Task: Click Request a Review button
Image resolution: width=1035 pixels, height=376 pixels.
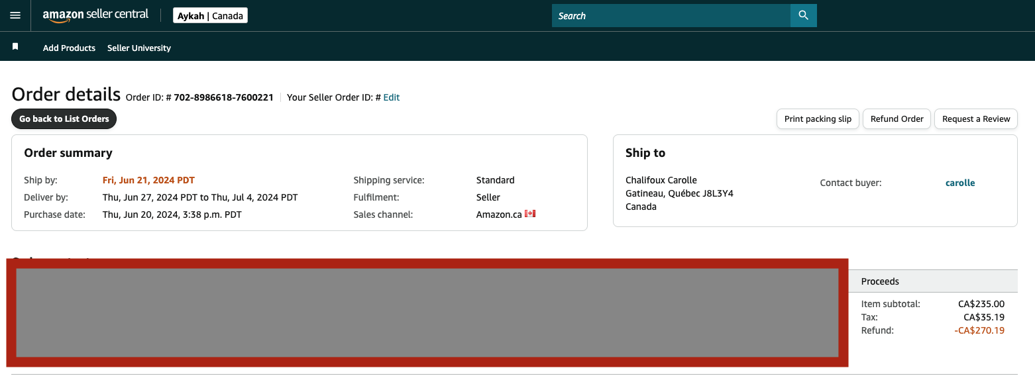Action: point(976,118)
